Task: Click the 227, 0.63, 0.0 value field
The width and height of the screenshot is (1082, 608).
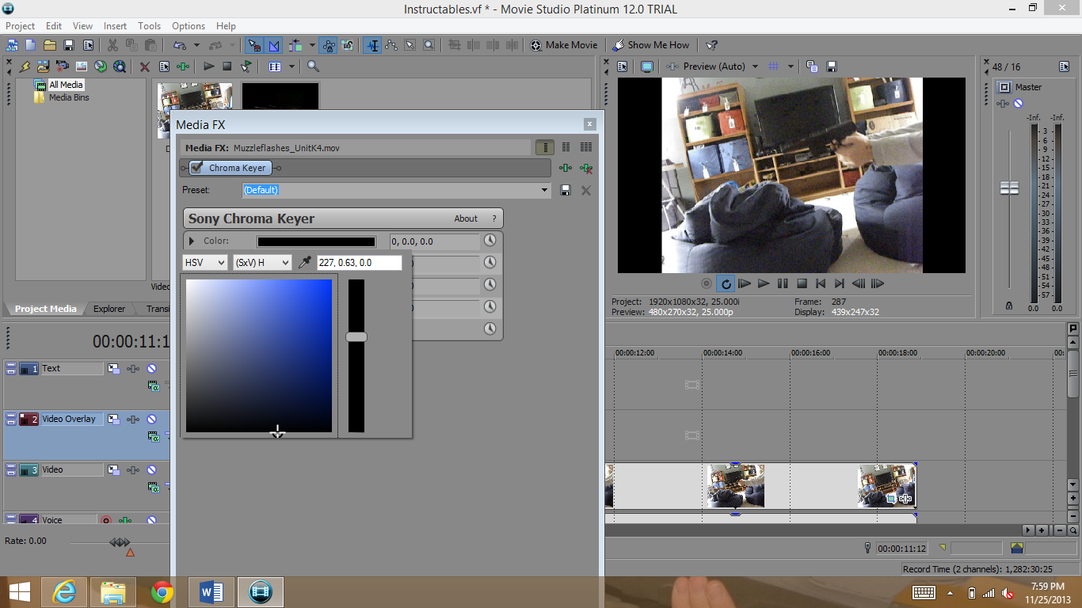Action: [x=360, y=263]
